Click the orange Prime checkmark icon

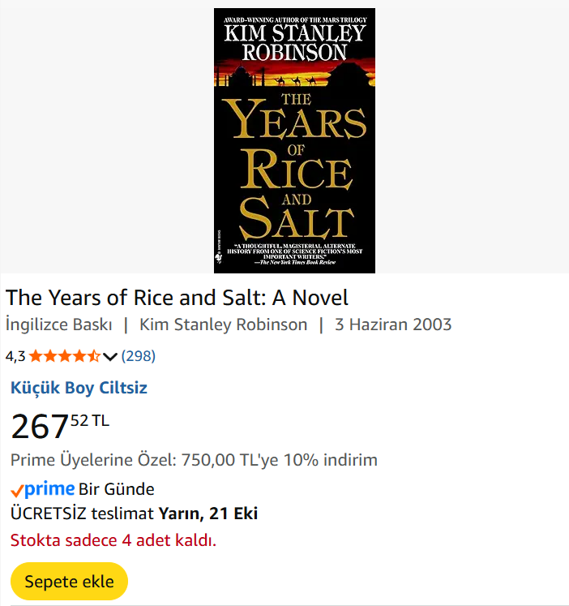click(x=16, y=490)
